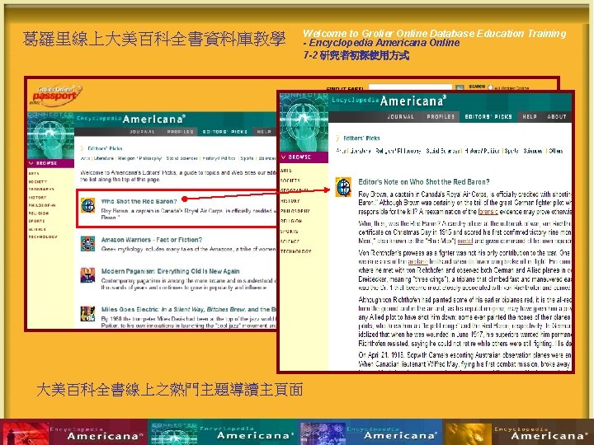Click Religion/Philosophy category in back window

140,158
